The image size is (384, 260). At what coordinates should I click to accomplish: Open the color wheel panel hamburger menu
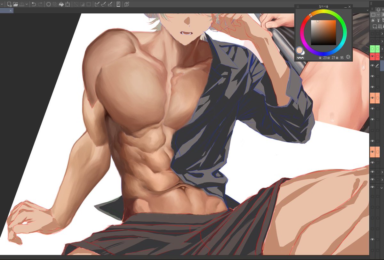point(298,6)
